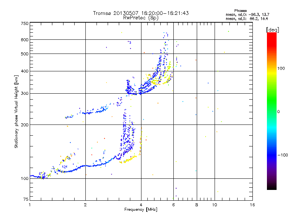
Task: Select the subtitle "RwPretec (8p)"
Action: click(141, 18)
